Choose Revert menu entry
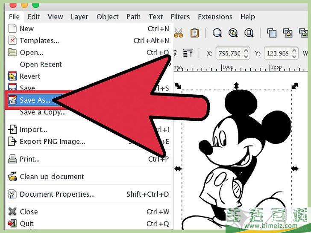This screenshot has width=311, height=233. tap(89, 76)
